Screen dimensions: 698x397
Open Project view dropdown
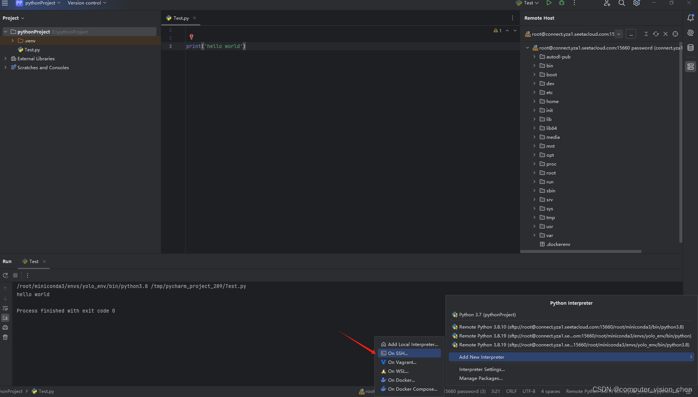(13, 18)
